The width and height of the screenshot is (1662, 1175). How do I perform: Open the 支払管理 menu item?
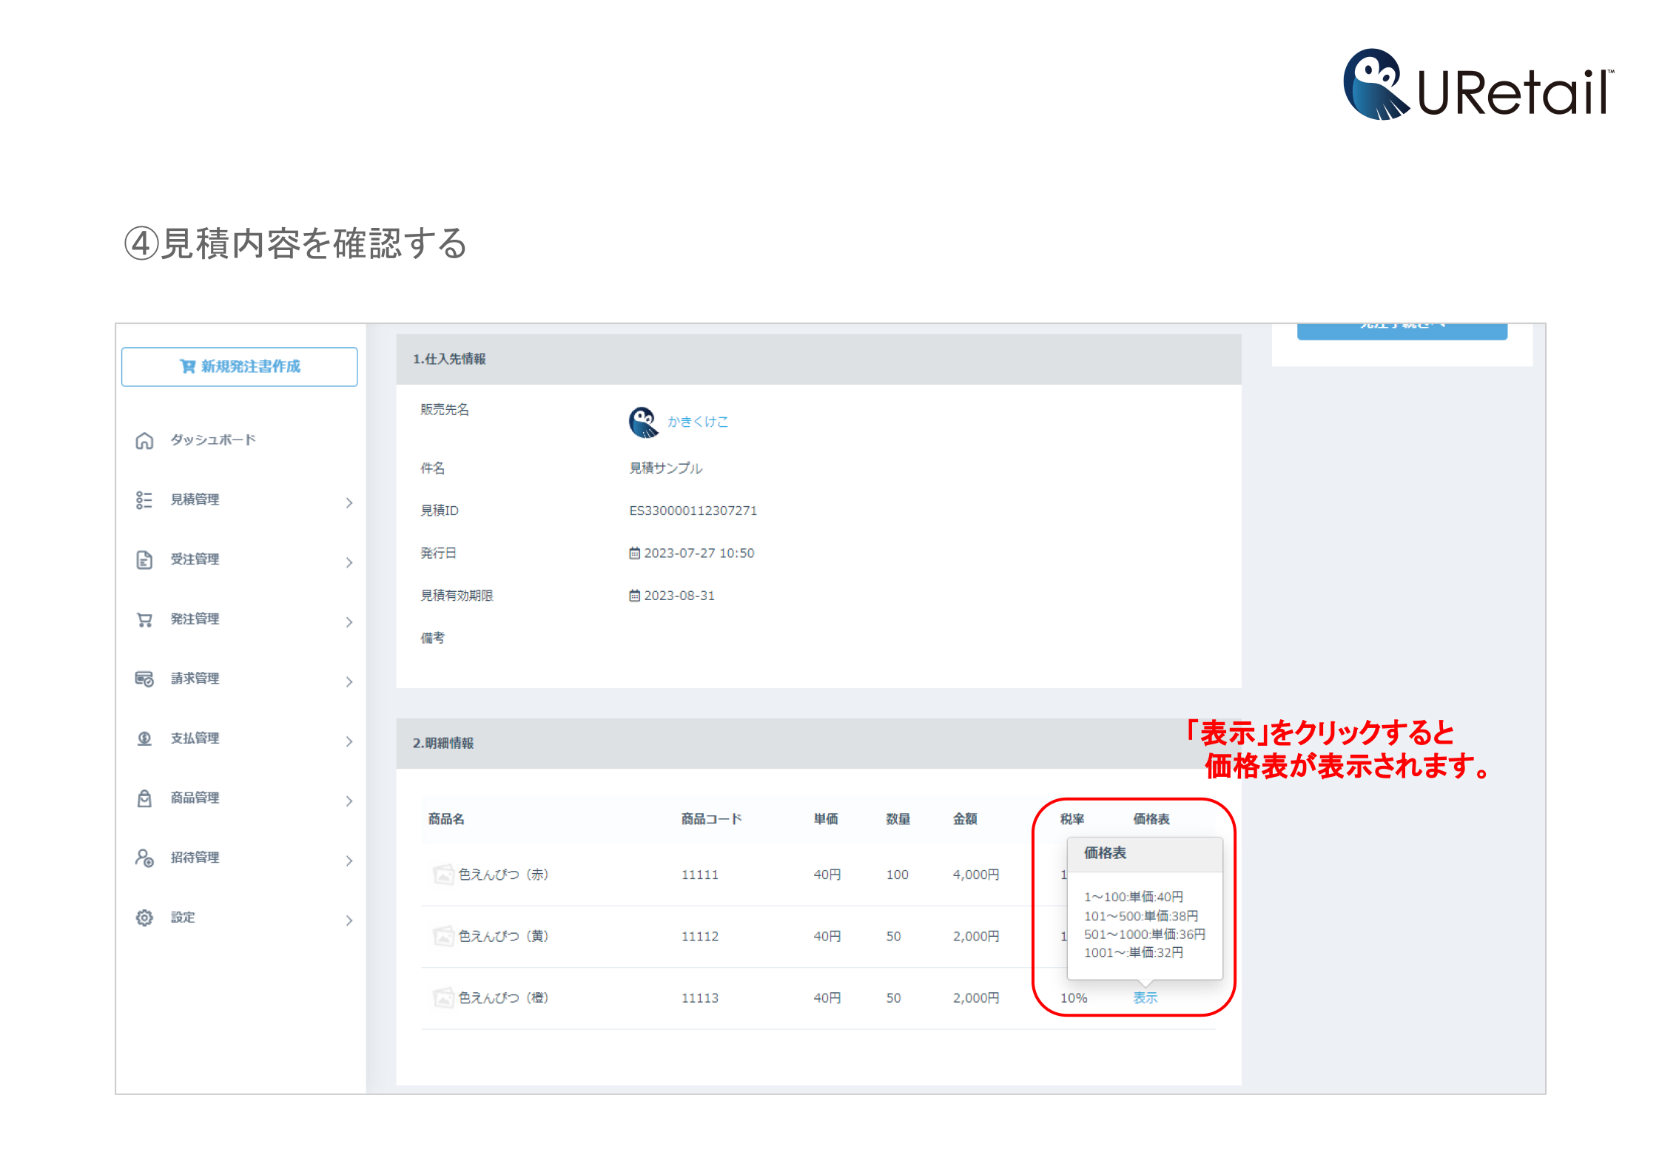click(x=195, y=738)
